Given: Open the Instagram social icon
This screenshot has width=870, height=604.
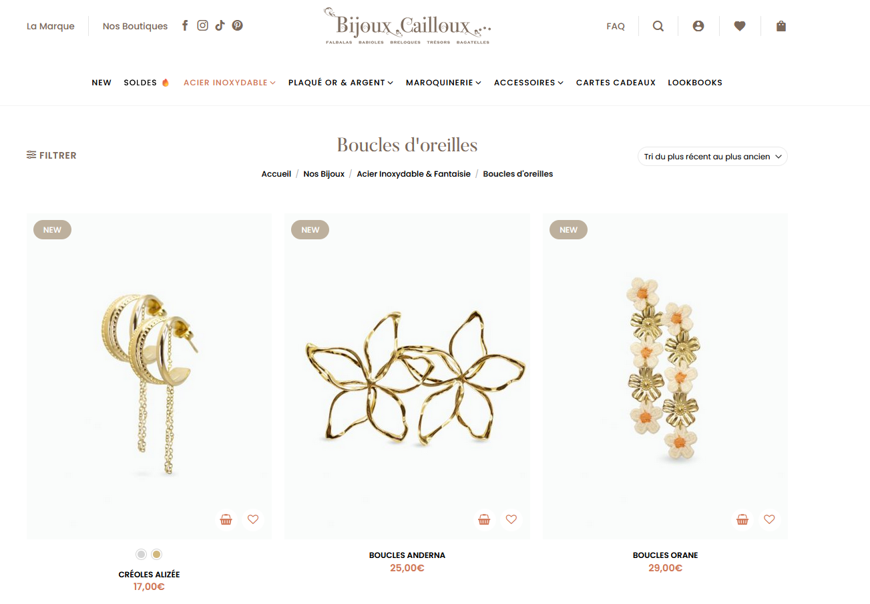Looking at the screenshot, I should tap(202, 26).
